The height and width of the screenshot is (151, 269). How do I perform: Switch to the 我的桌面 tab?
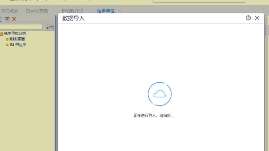[x=10, y=11]
